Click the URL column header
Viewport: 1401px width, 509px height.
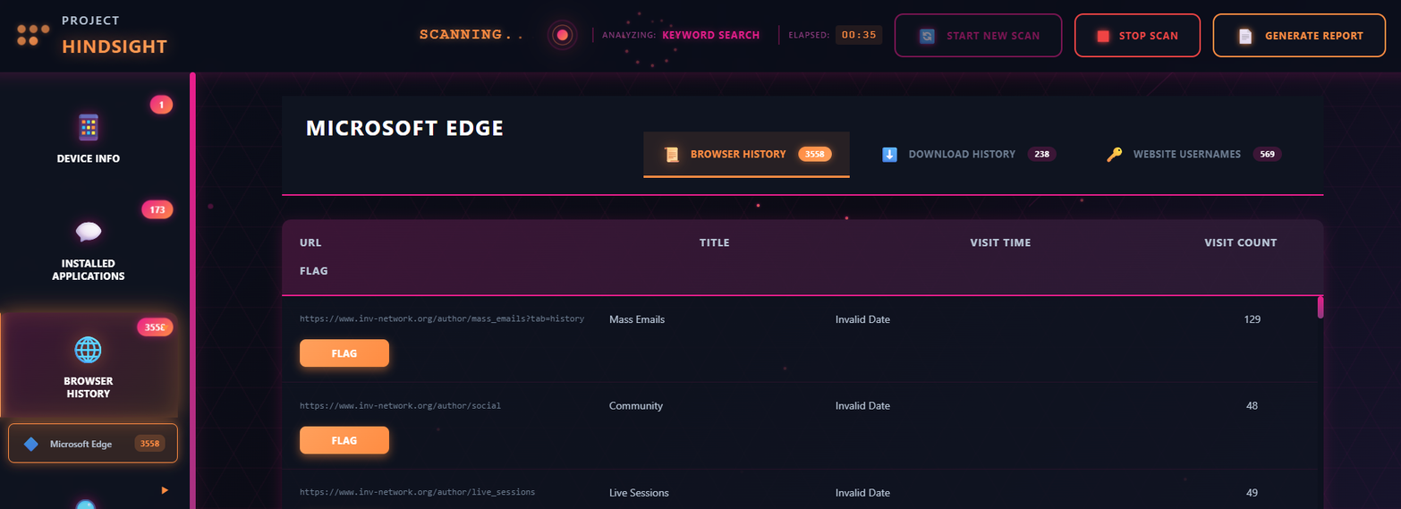[310, 242]
